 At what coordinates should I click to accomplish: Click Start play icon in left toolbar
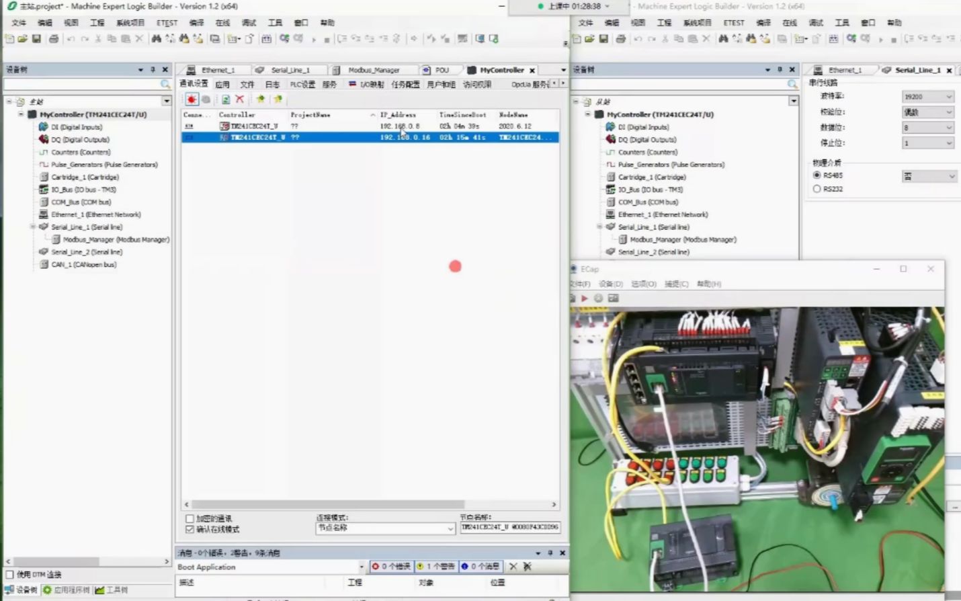point(314,40)
